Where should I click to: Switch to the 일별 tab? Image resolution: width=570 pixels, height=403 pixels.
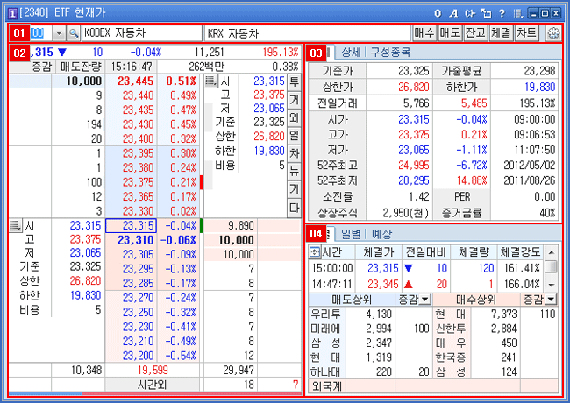tap(351, 235)
